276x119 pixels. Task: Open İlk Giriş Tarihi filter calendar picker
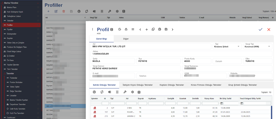click(x=221, y=103)
